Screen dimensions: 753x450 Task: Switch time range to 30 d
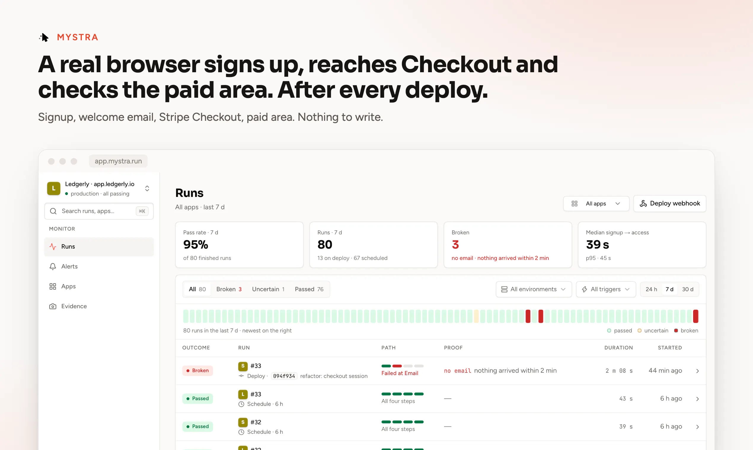(688, 289)
